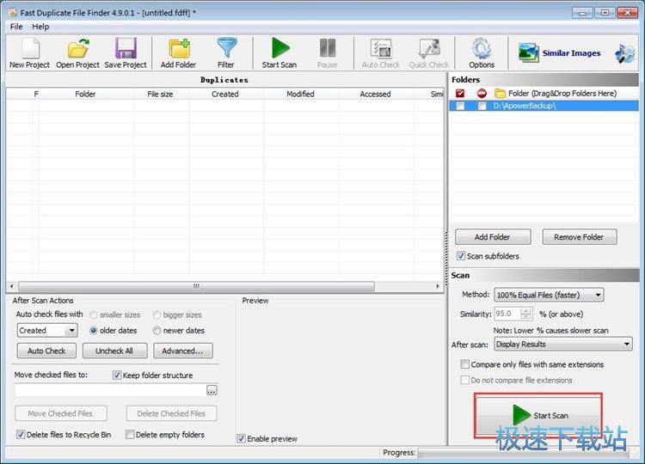
Task: Click the Move checked files path field
Action: (x=109, y=390)
